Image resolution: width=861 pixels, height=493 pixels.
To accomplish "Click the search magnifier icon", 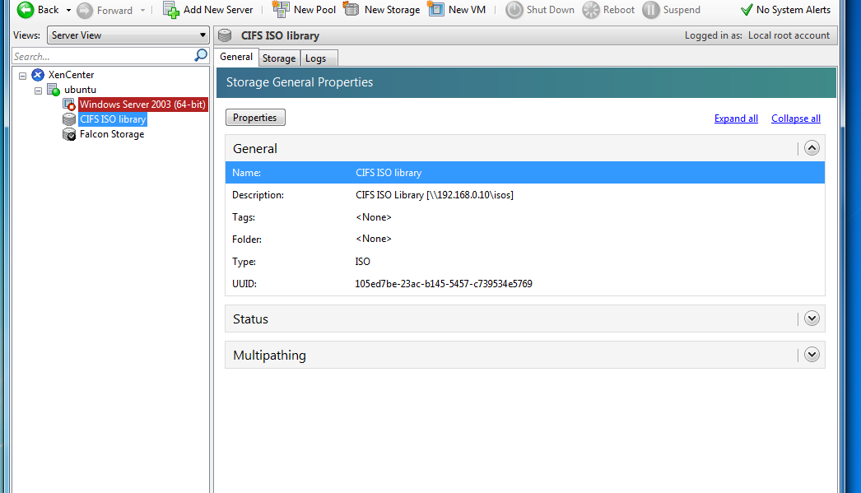I will click(201, 56).
